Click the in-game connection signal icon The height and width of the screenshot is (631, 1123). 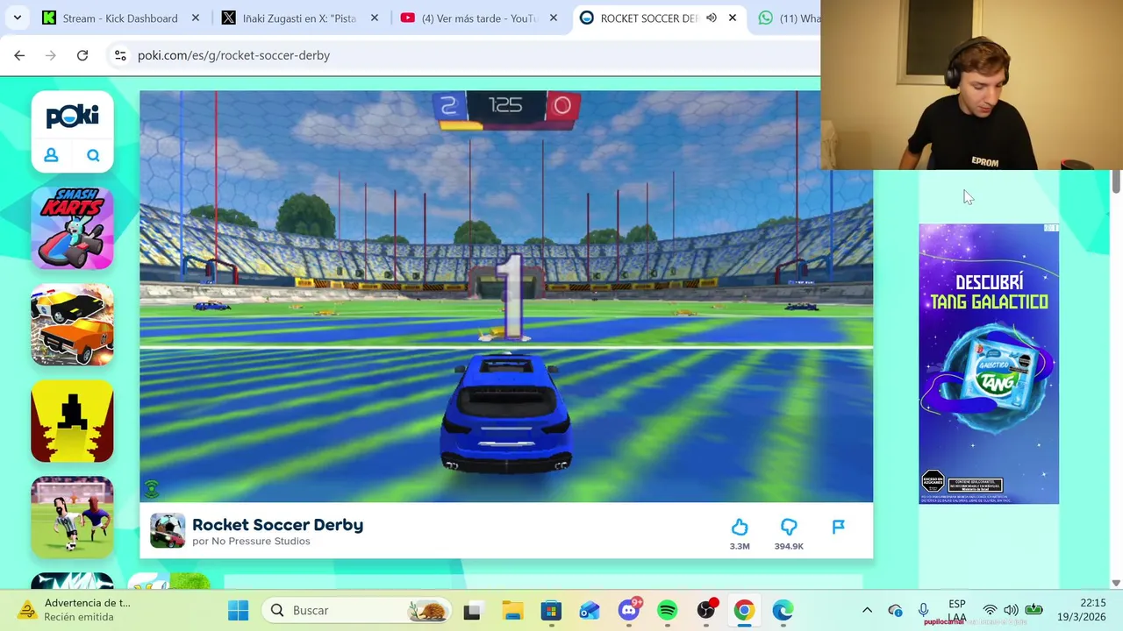(x=152, y=488)
